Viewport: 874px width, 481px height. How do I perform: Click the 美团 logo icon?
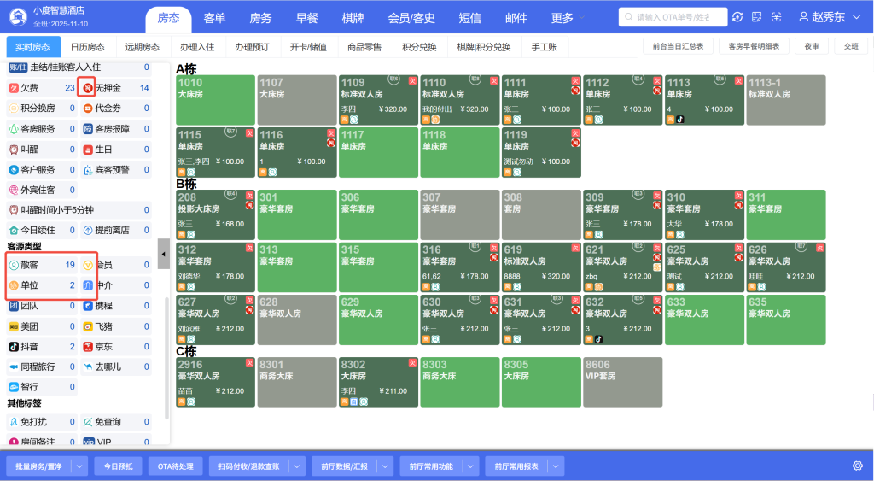(14, 326)
